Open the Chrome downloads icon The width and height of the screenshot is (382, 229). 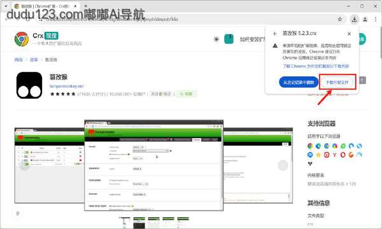tap(354, 19)
